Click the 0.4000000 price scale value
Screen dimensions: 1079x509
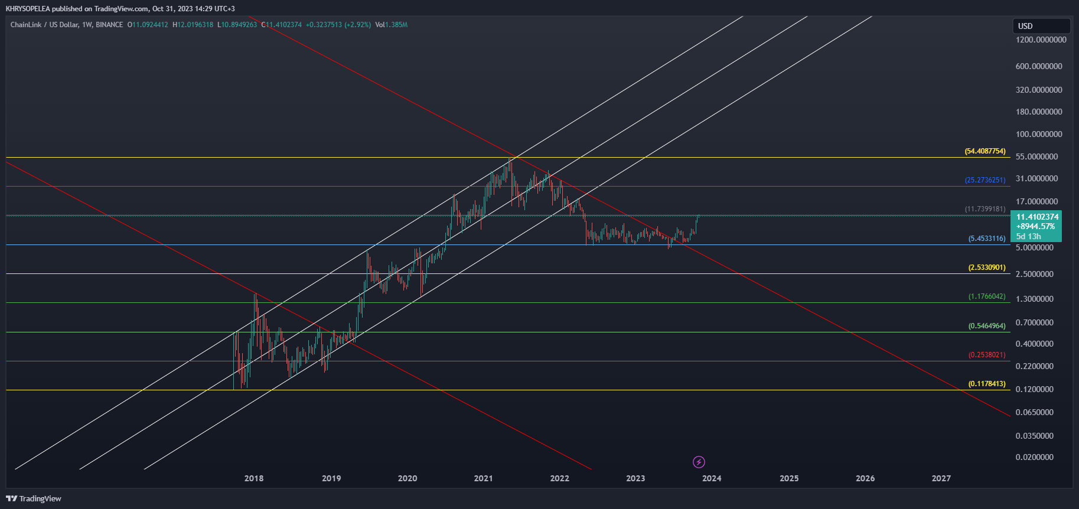tap(1035, 344)
